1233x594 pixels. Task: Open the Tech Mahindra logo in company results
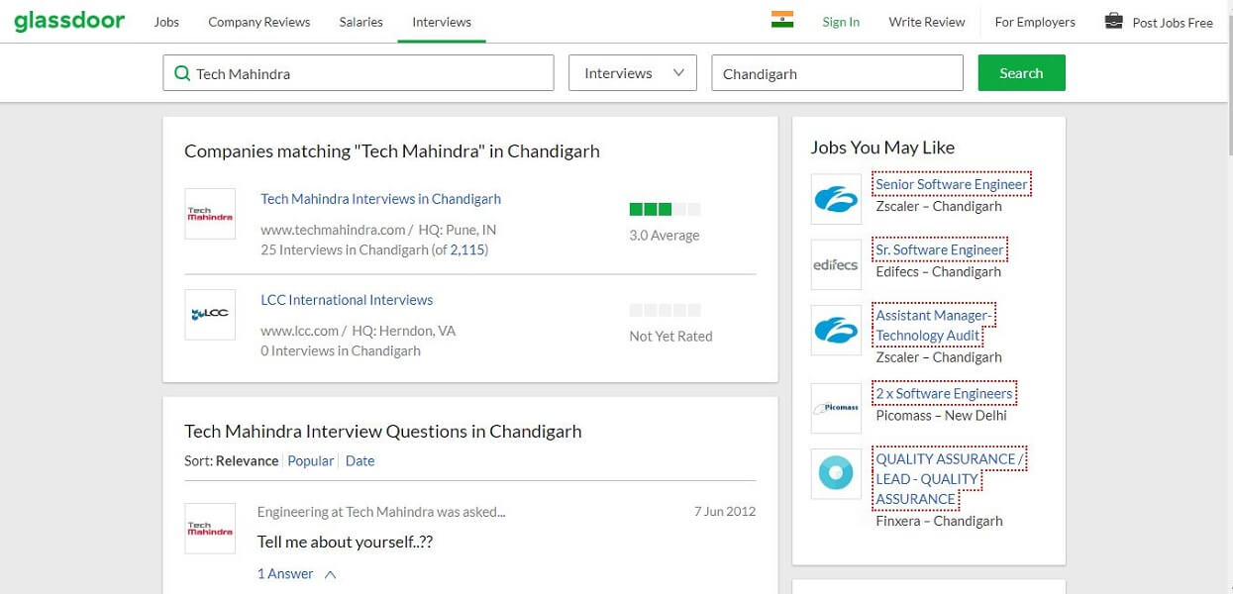tap(210, 214)
